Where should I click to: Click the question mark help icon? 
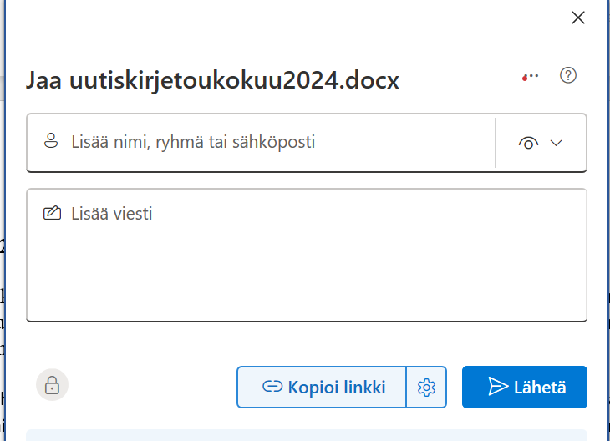(x=568, y=76)
